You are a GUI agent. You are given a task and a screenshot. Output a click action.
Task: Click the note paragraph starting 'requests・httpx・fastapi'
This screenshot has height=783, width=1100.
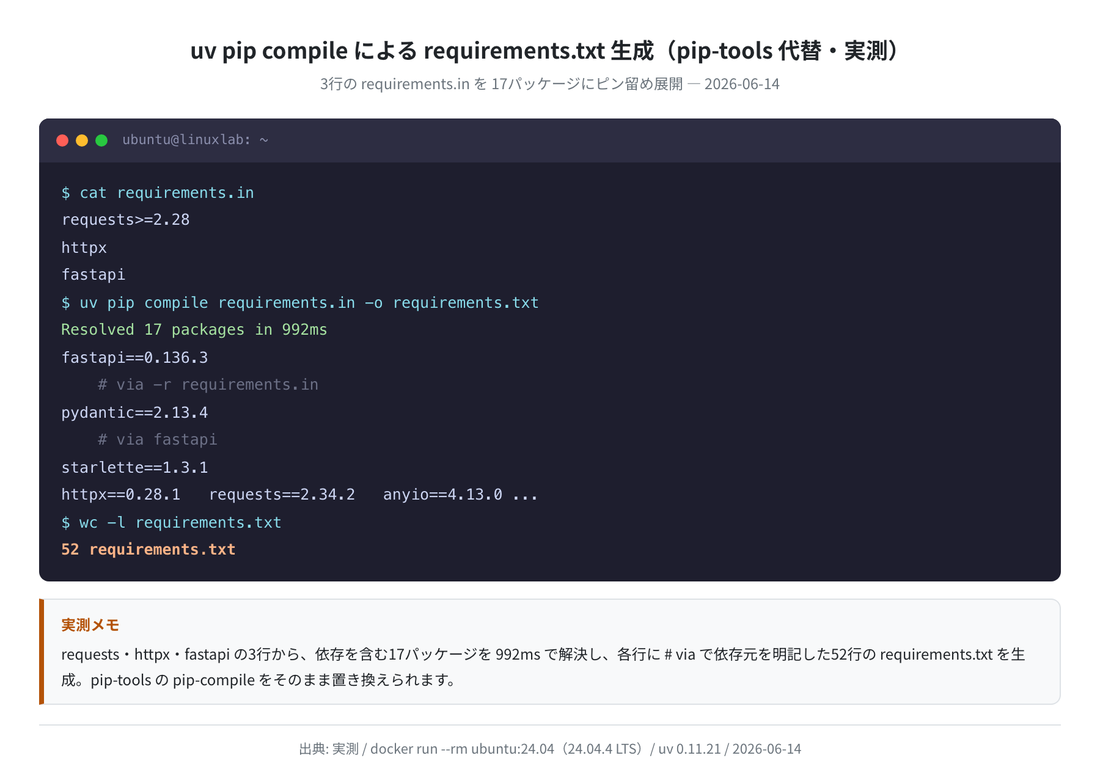[x=543, y=667]
